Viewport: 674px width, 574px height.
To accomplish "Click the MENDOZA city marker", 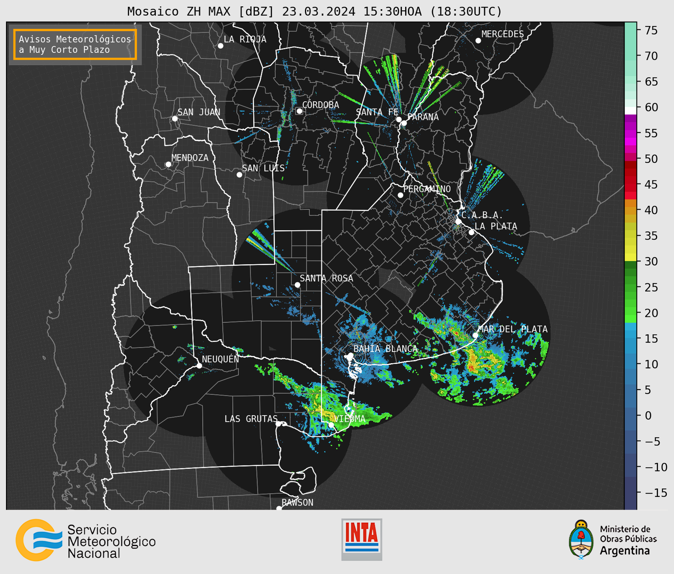I will (x=168, y=164).
